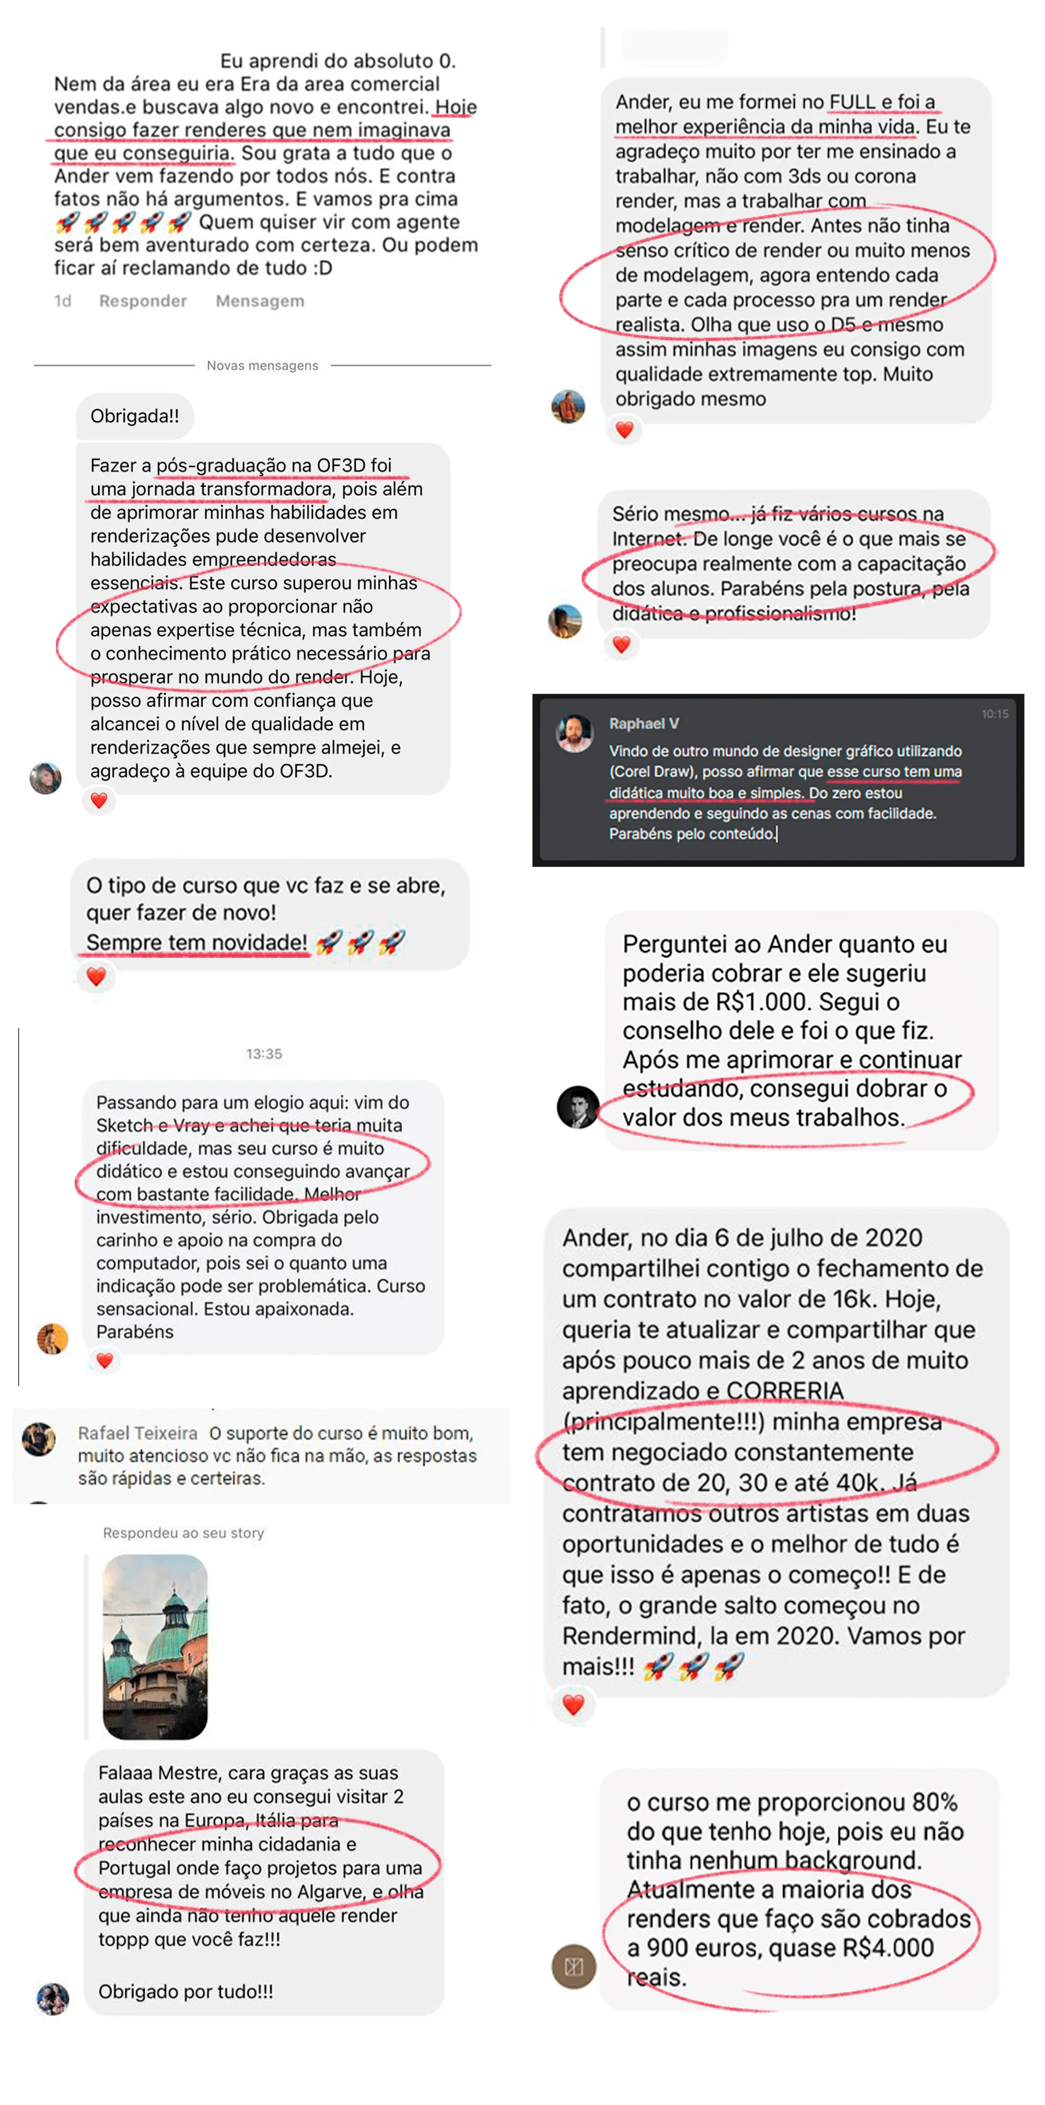Click heart under 'Sério mesmo' message
Screen dimensions: 1045x2105
[621, 645]
